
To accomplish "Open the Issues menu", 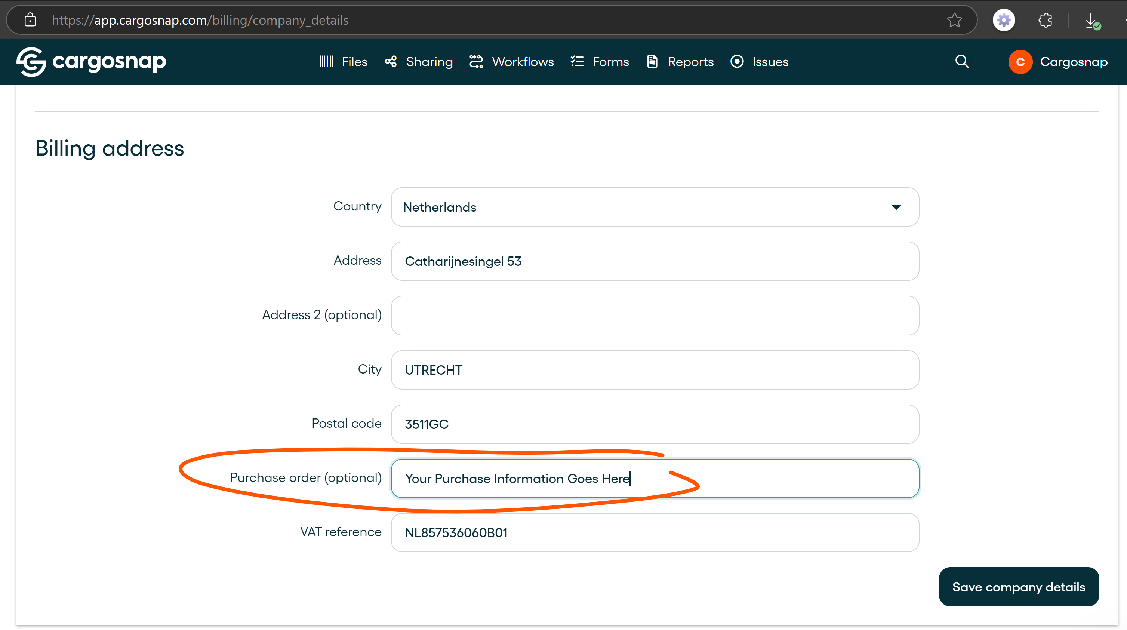I will point(760,62).
